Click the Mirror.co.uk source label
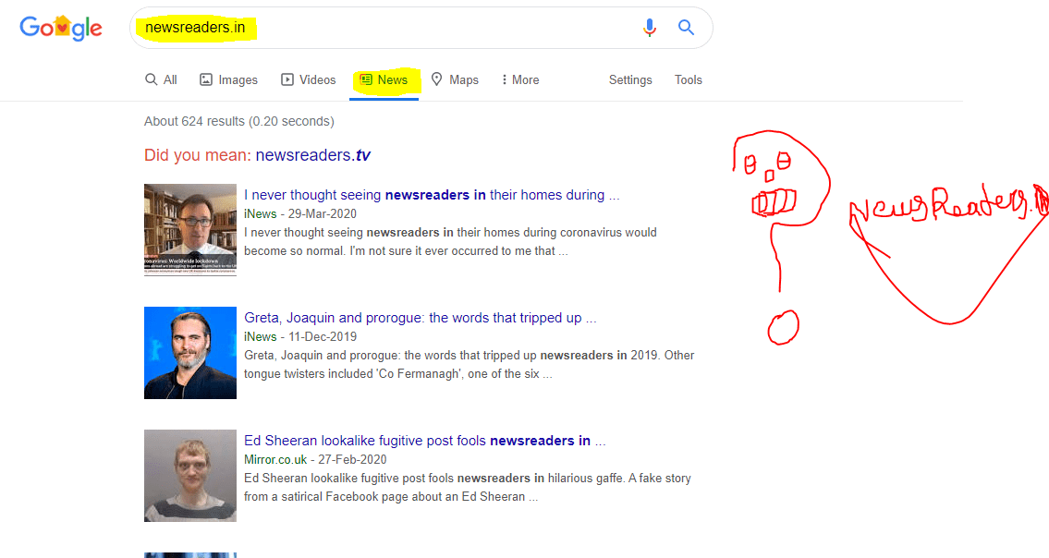This screenshot has height=558, width=1049. [x=275, y=460]
